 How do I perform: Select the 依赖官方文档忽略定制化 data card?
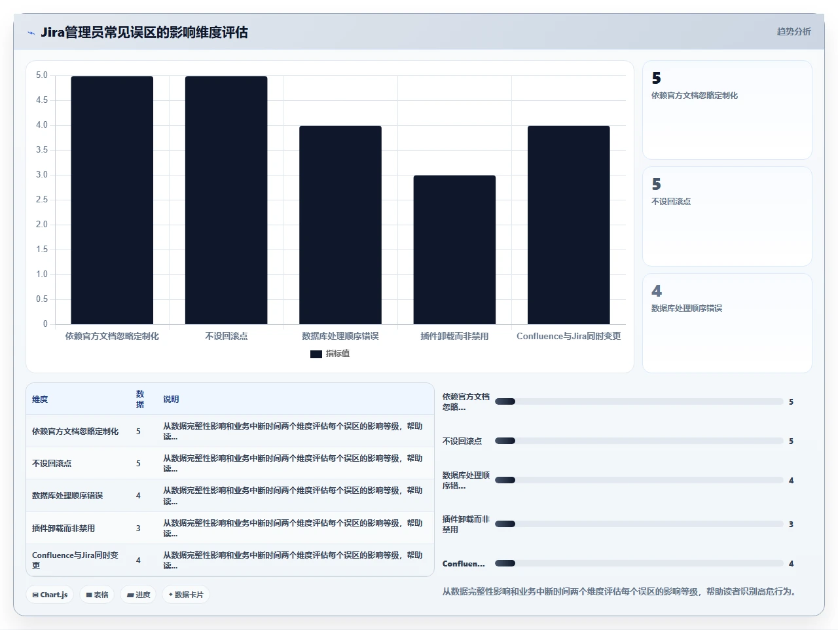(727, 110)
